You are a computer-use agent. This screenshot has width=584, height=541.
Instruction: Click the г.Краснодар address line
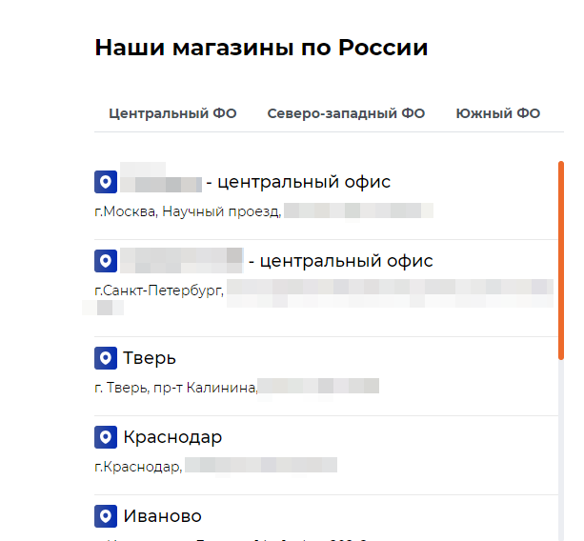[x=138, y=466]
